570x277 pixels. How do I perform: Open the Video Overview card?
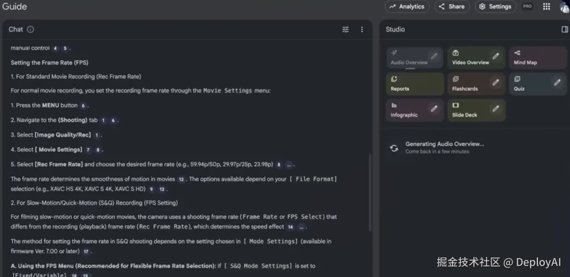pyautogui.click(x=476, y=58)
